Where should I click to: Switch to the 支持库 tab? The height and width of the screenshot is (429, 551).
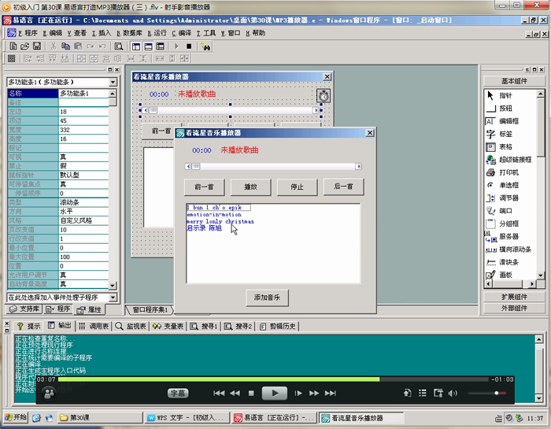(24, 309)
